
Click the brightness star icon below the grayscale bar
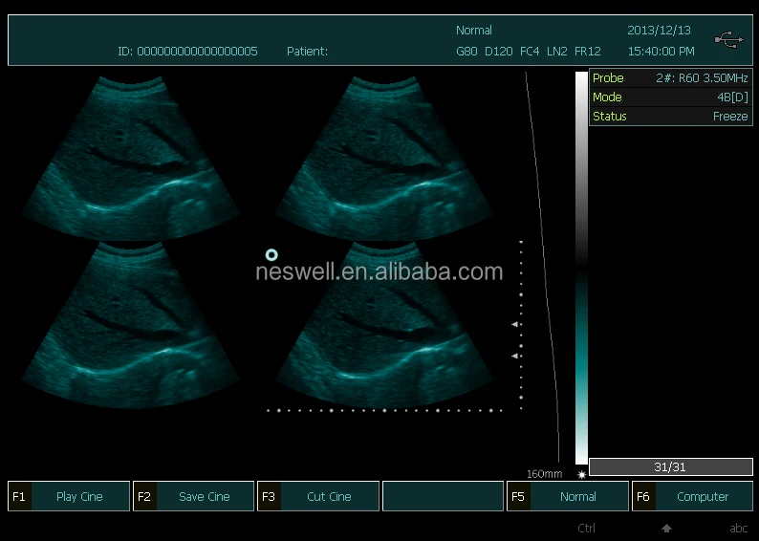point(581,474)
